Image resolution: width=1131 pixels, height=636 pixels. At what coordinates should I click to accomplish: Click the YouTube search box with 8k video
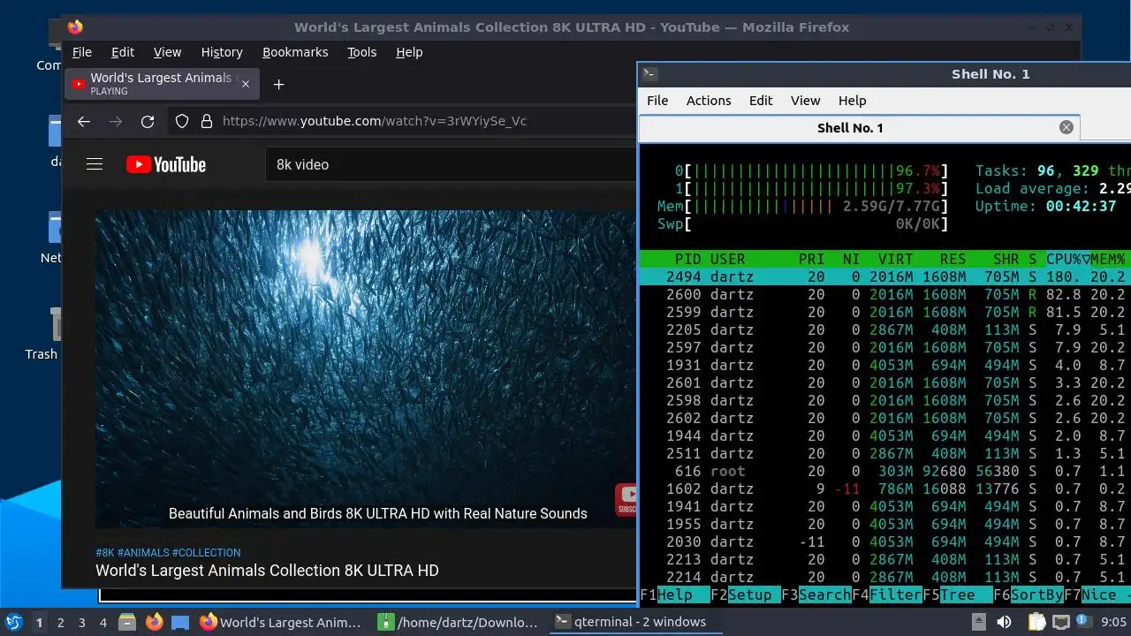[451, 164]
